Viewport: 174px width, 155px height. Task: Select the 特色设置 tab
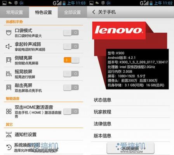tap(43, 12)
